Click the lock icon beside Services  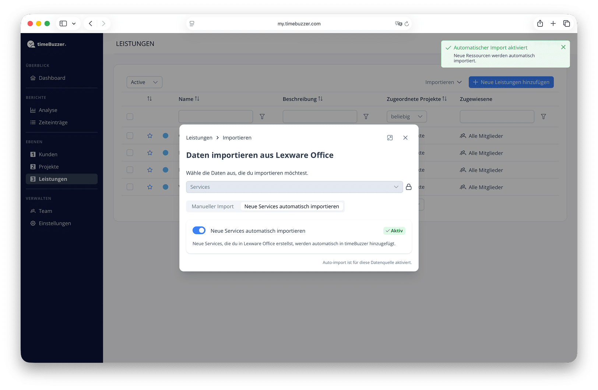pos(409,187)
